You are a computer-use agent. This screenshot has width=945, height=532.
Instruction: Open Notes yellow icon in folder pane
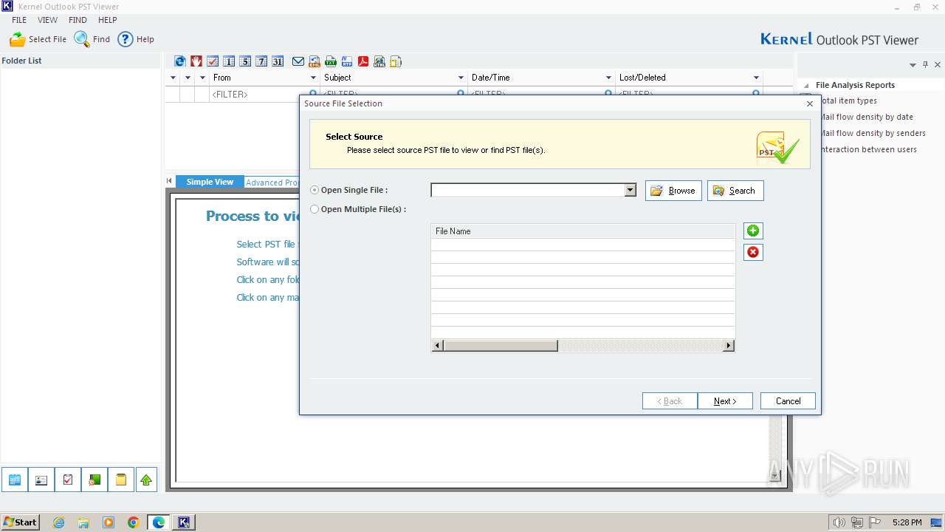point(121,480)
